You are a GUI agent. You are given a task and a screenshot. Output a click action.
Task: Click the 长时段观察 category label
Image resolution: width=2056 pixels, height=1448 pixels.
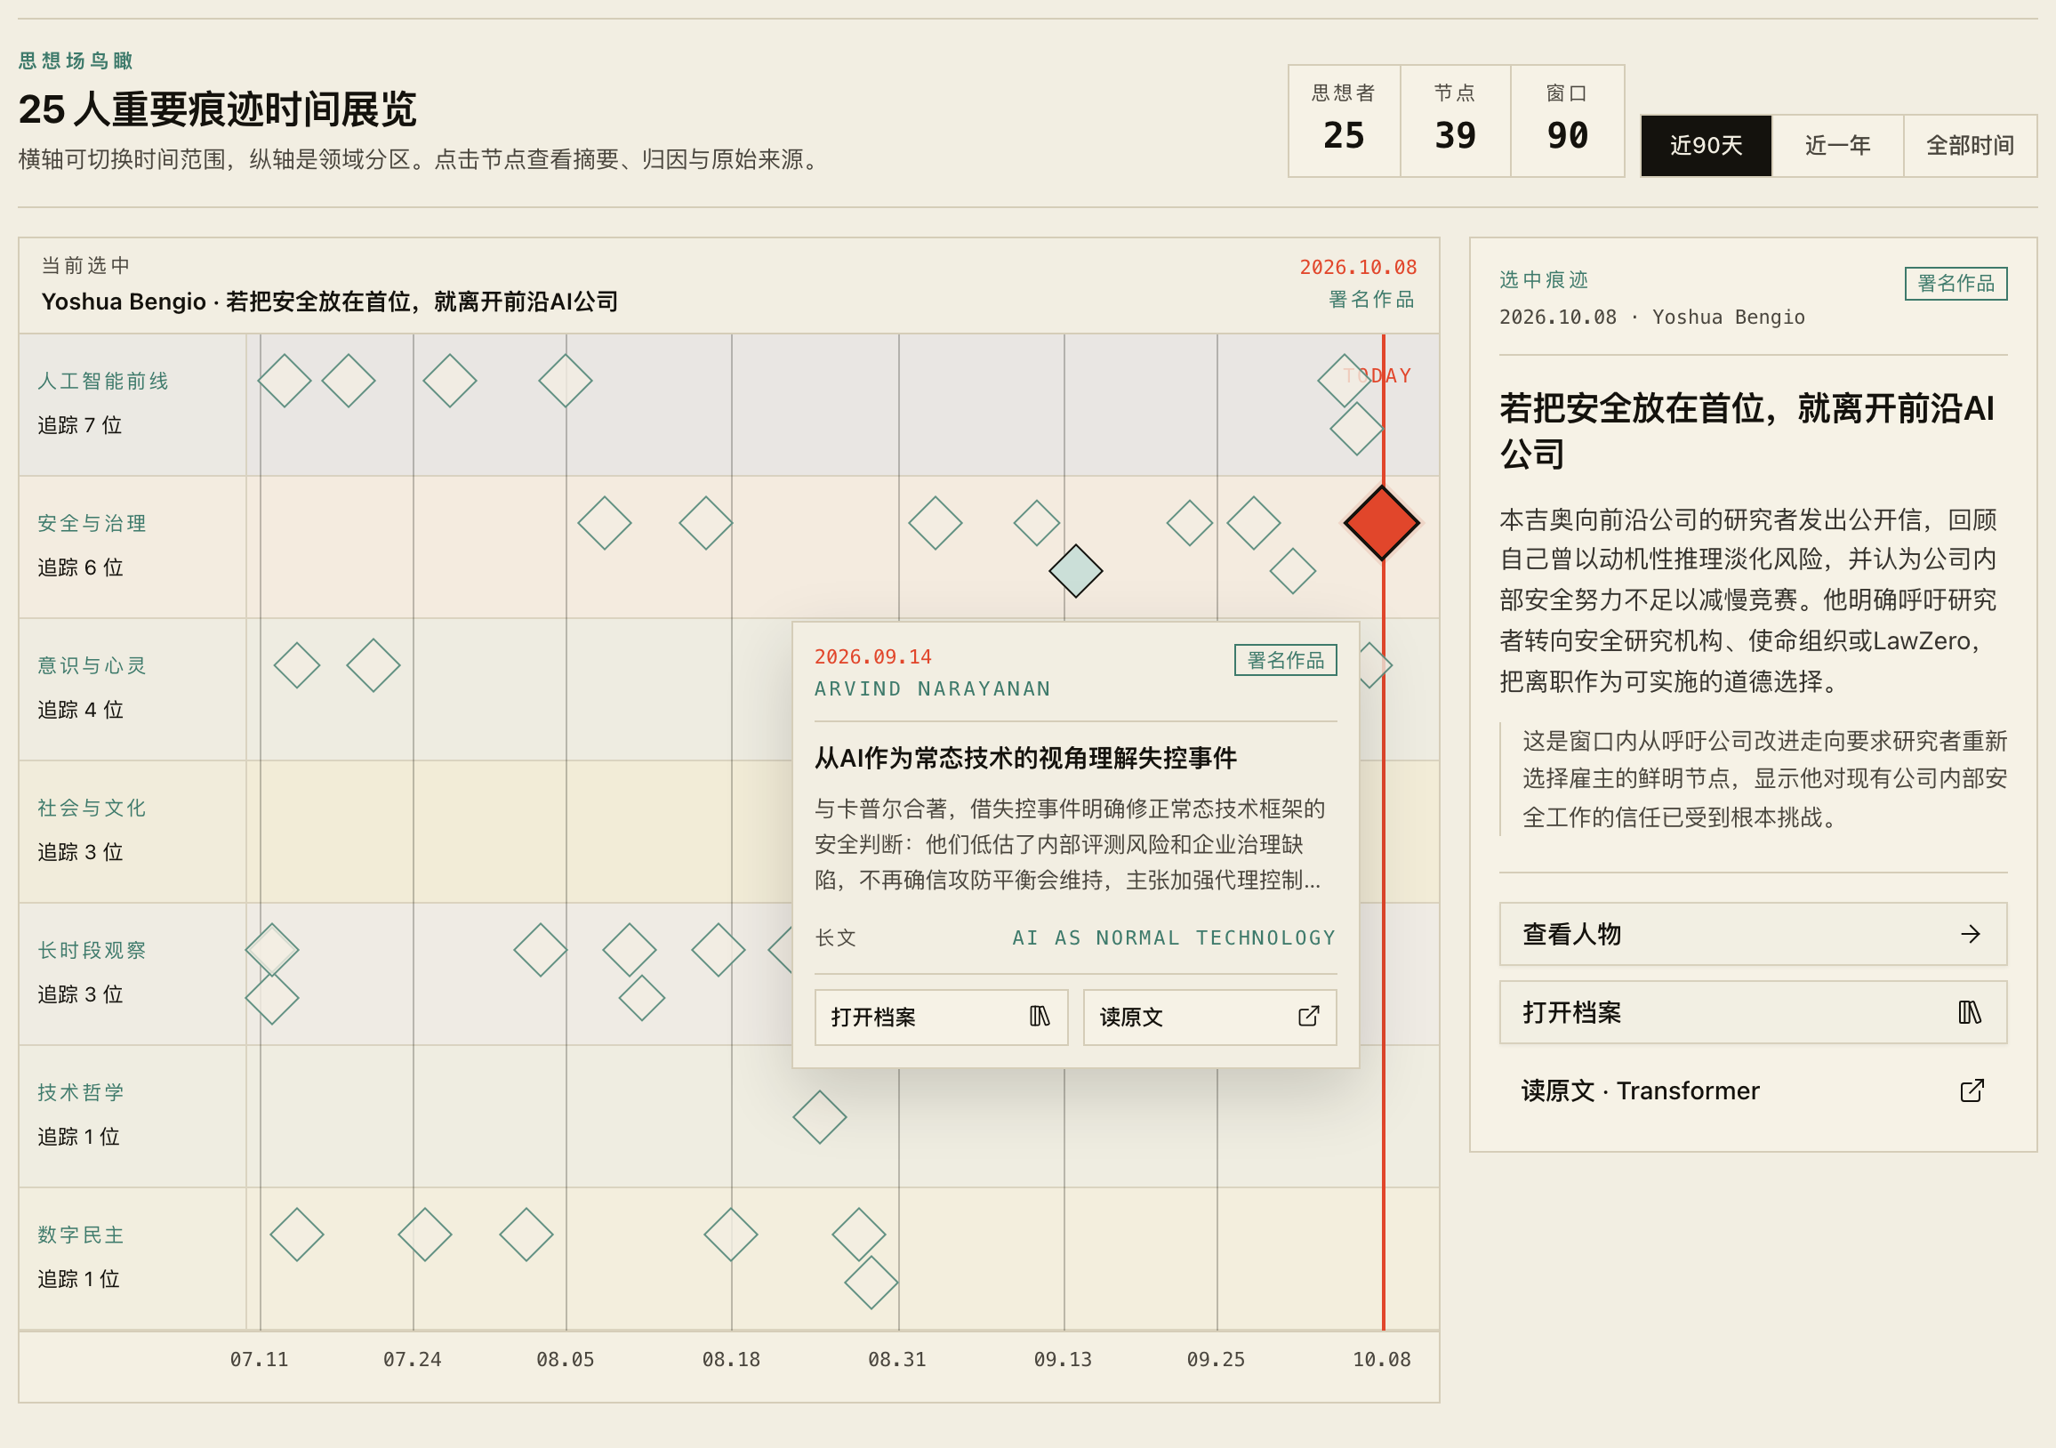point(92,951)
